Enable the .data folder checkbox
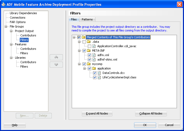 click(x=84, y=42)
